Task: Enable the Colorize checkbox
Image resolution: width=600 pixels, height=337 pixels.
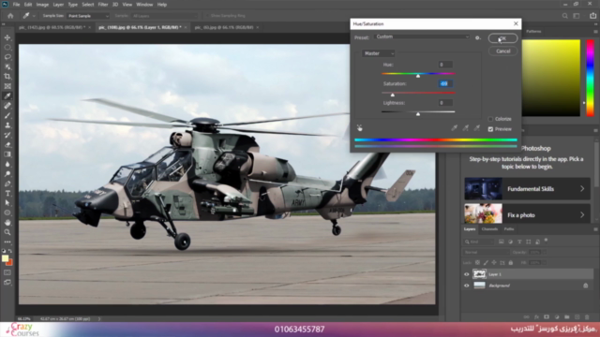Action: pyautogui.click(x=490, y=119)
